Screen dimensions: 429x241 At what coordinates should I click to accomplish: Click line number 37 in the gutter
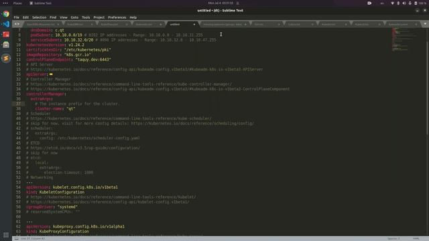[x=18, y=104]
